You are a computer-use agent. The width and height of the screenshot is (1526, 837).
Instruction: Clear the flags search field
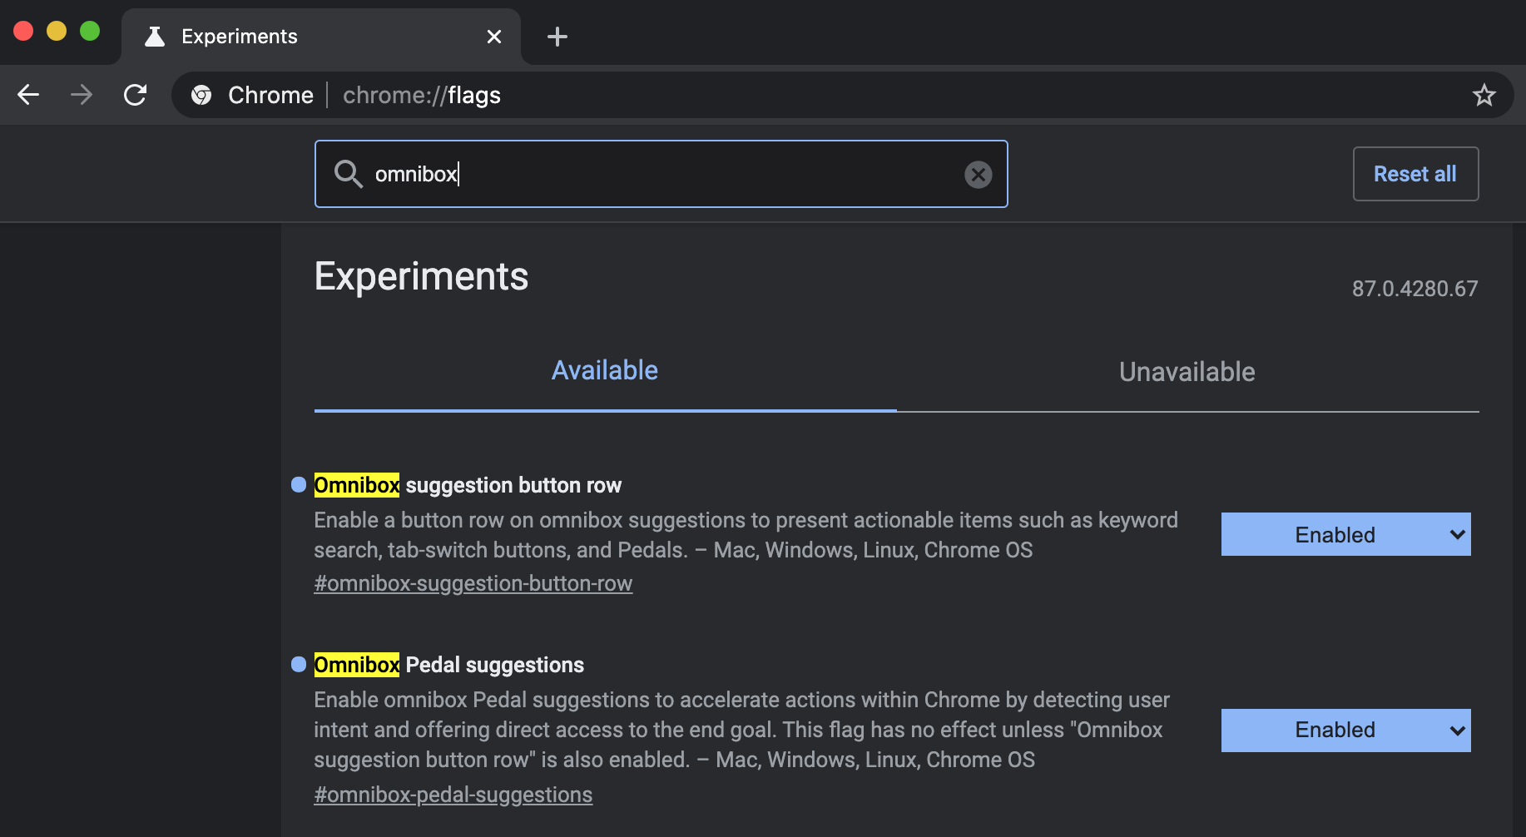[978, 175]
